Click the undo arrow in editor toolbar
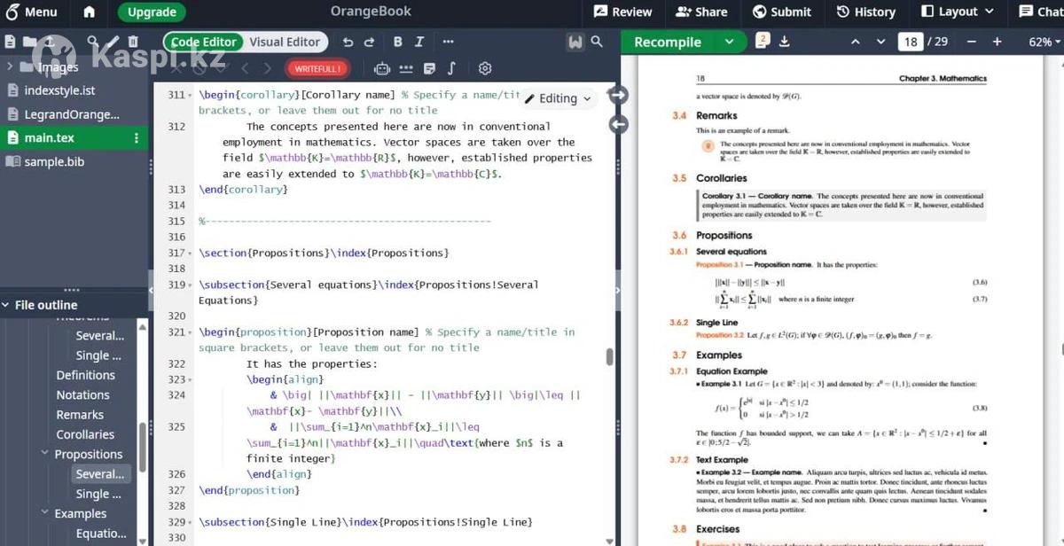 pyautogui.click(x=348, y=42)
